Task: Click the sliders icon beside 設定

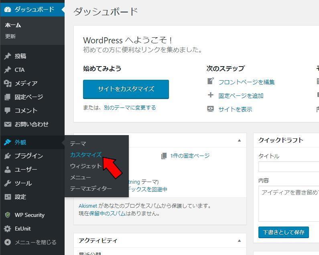Action: [x=8, y=197]
